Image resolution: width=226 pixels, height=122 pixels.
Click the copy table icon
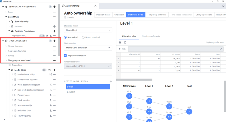click(x=120, y=42)
